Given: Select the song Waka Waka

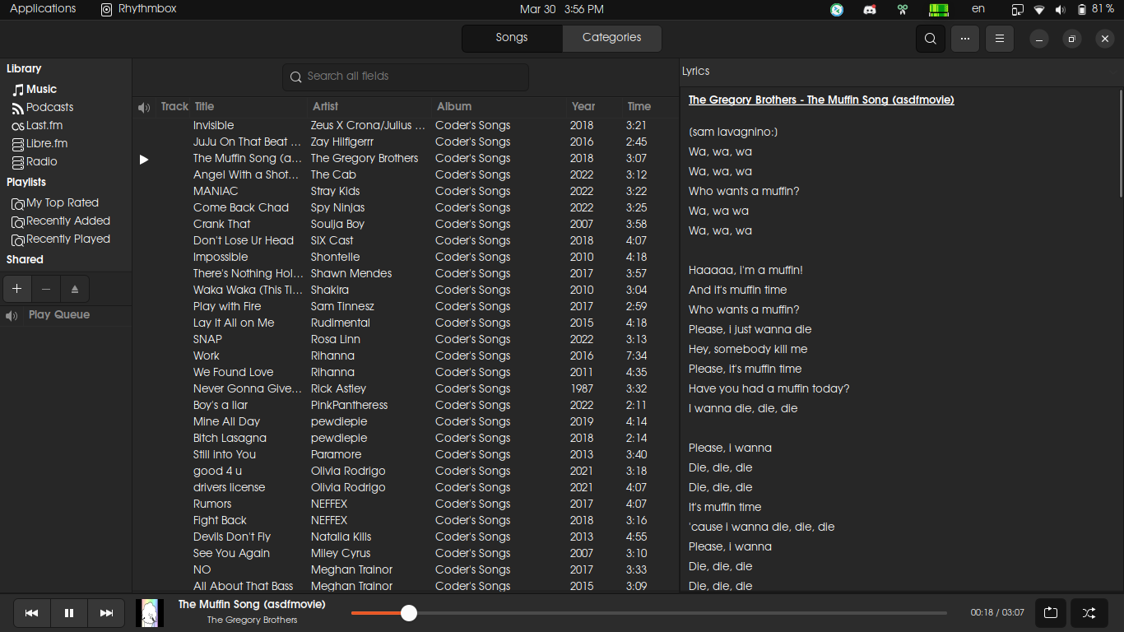Looking at the screenshot, I should [248, 290].
